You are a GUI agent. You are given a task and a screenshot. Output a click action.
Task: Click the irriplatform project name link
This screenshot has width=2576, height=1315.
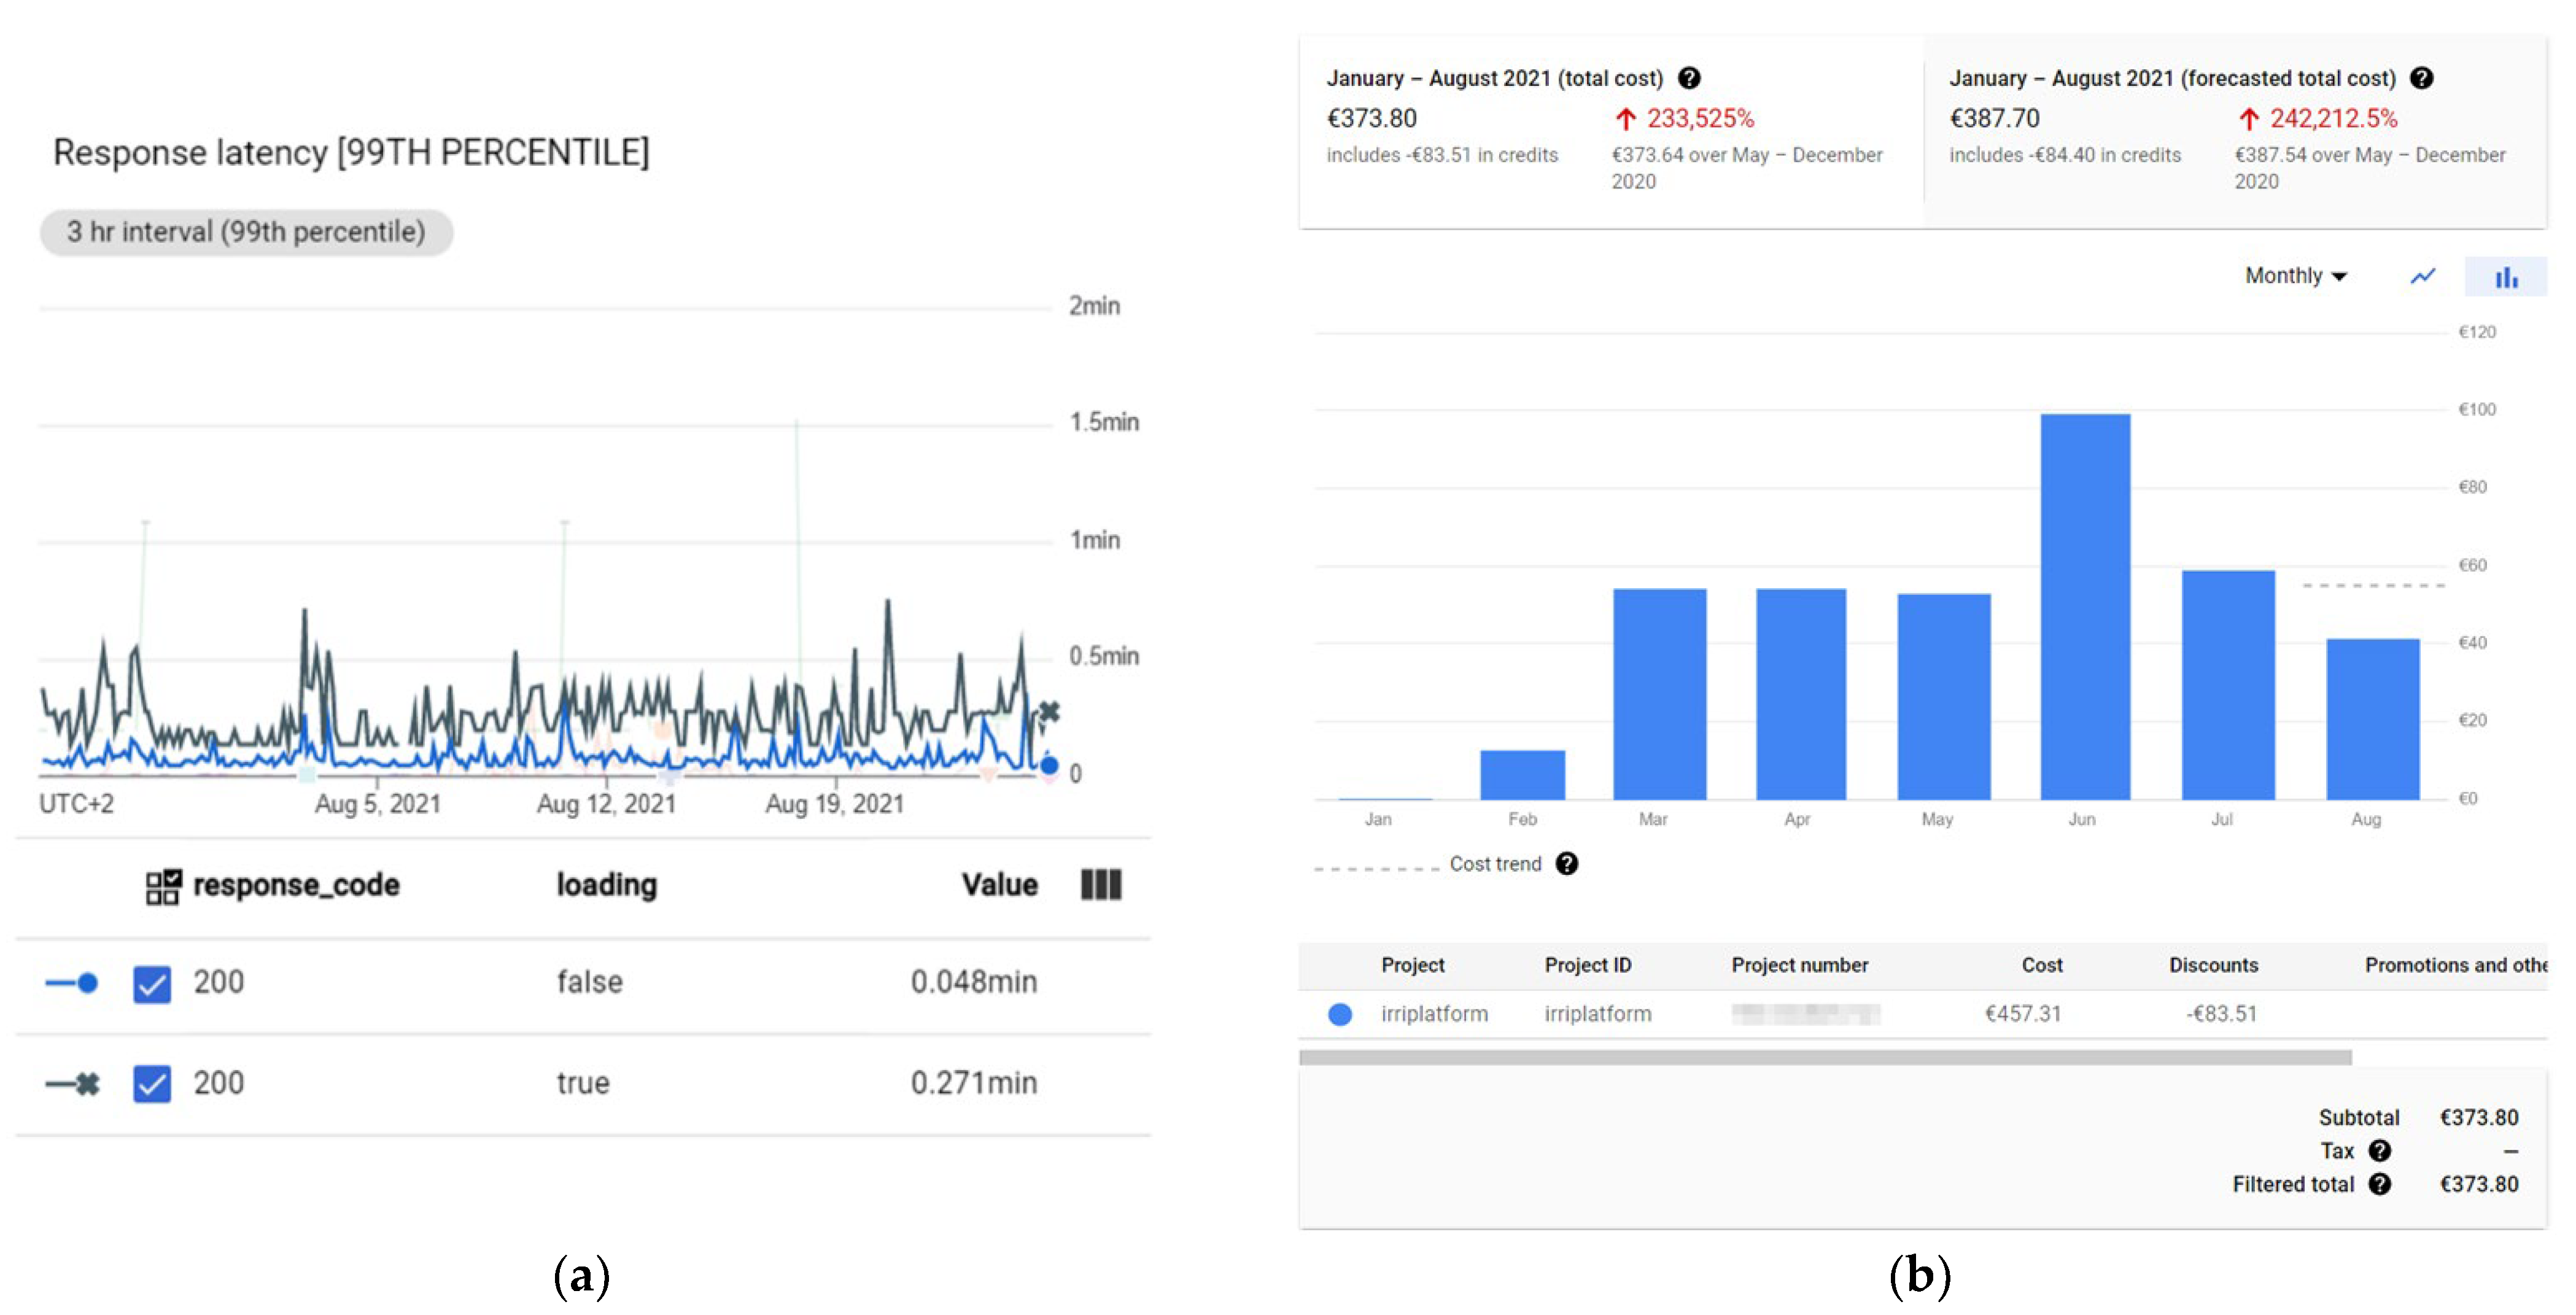click(x=1434, y=1014)
